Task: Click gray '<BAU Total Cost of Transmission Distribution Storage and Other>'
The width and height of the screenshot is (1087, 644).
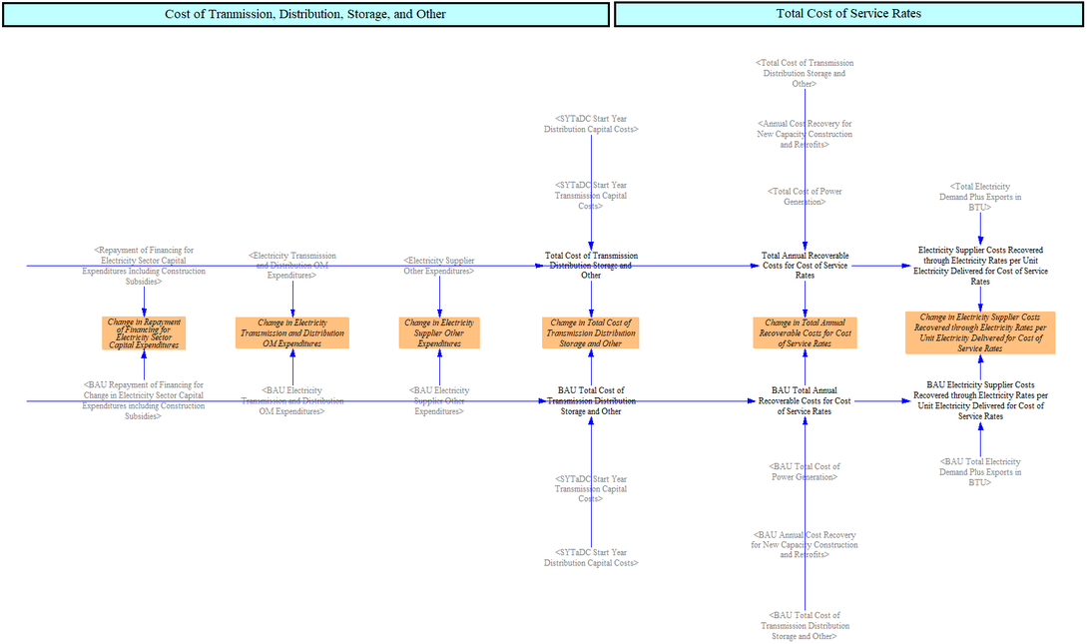Action: coord(805,625)
